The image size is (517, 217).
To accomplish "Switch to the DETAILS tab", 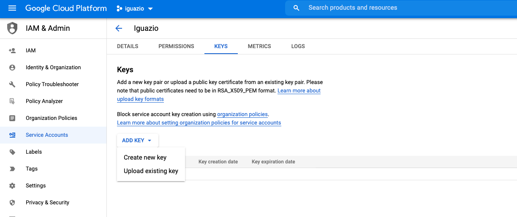I will pyautogui.click(x=128, y=46).
